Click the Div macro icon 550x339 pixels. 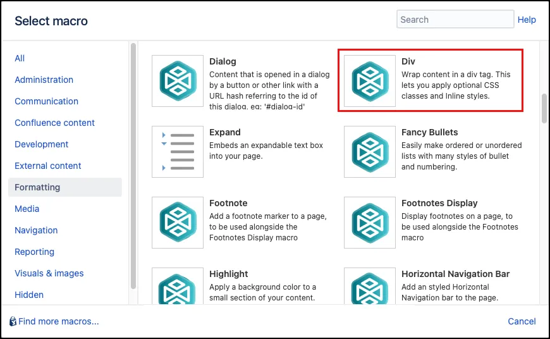(x=370, y=81)
